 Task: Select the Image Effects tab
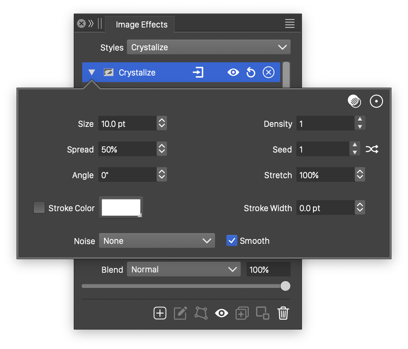141,25
